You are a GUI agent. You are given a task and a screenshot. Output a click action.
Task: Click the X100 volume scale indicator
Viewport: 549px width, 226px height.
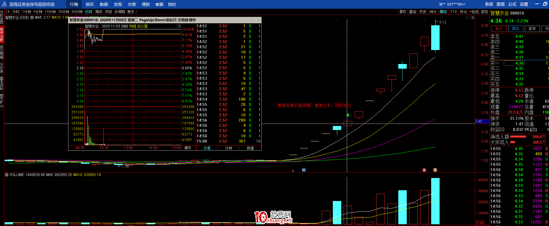pyautogui.click(x=480, y=223)
